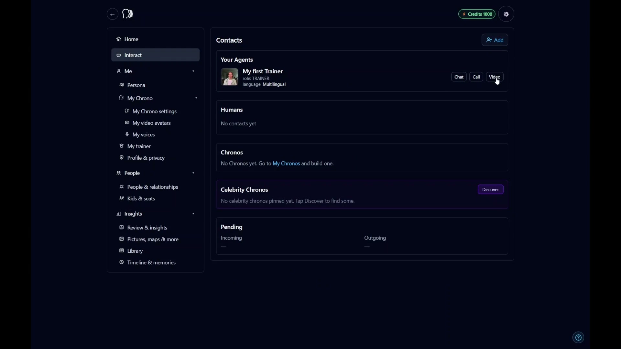Collapse the Insights section chevron
The height and width of the screenshot is (349, 621).
coord(193,214)
